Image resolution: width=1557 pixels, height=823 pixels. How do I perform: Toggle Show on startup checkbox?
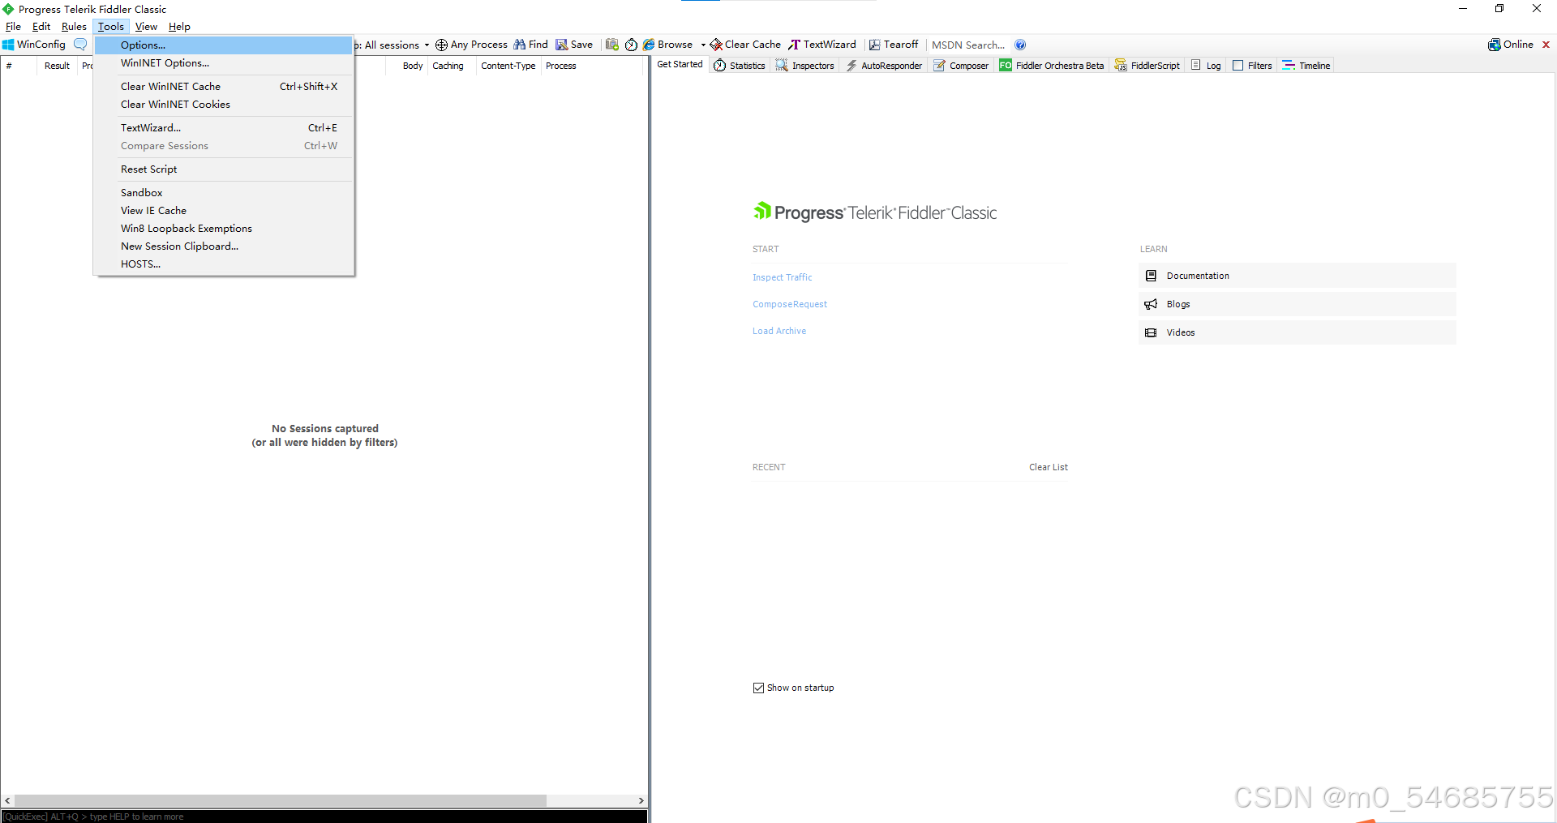pos(758,688)
